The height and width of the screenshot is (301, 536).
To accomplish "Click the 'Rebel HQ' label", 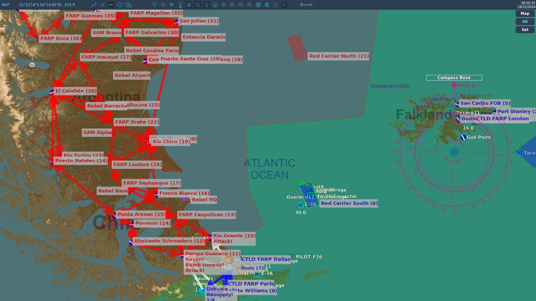I will [x=204, y=200].
